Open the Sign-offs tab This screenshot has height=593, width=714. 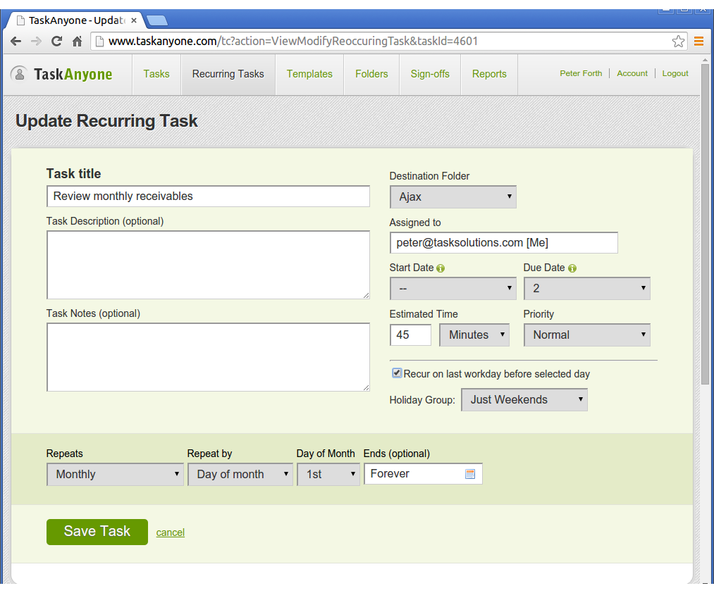point(430,74)
